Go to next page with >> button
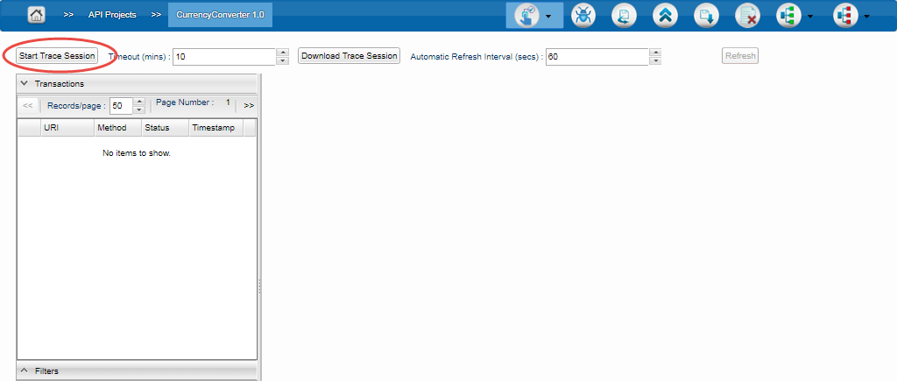Screen dimensions: 897x381 tap(249, 105)
